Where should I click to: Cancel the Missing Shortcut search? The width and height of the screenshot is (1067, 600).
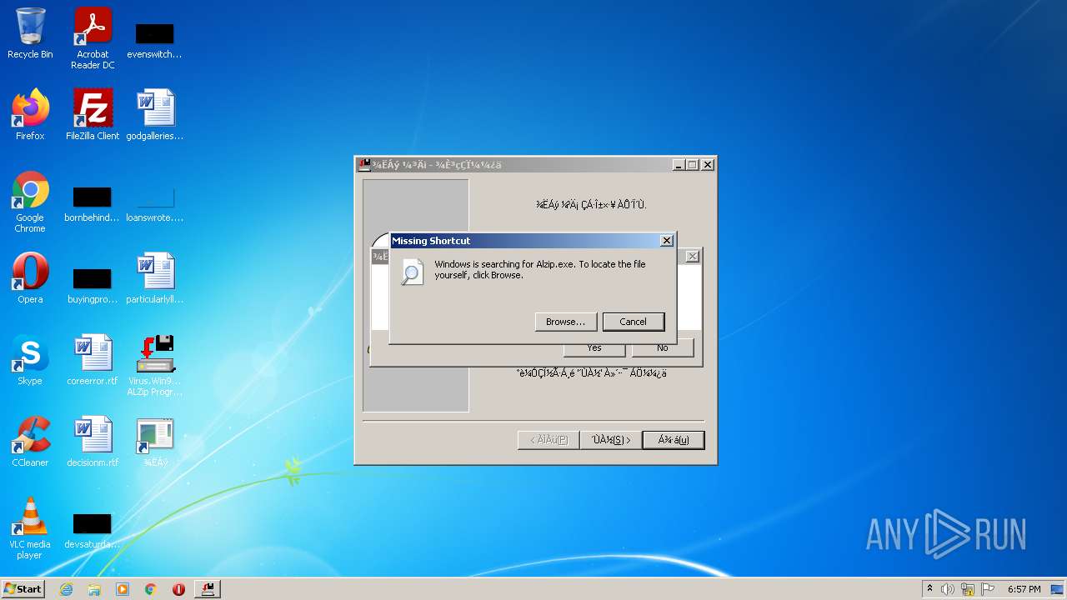pos(633,322)
